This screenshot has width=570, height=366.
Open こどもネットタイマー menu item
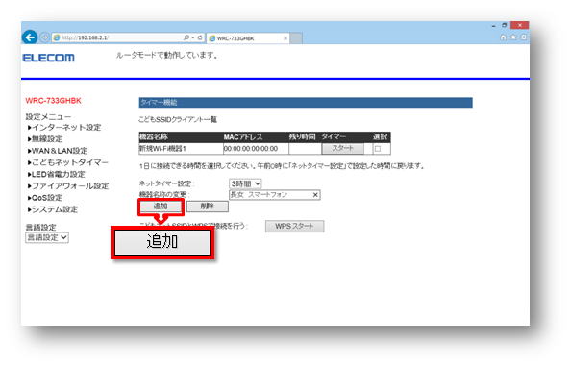(68, 162)
